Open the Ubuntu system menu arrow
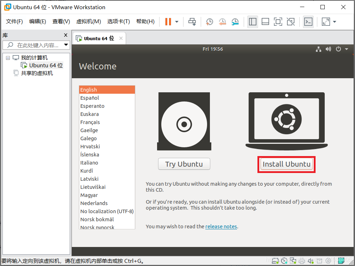Image resolution: width=355 pixels, height=266 pixels. tap(347, 49)
